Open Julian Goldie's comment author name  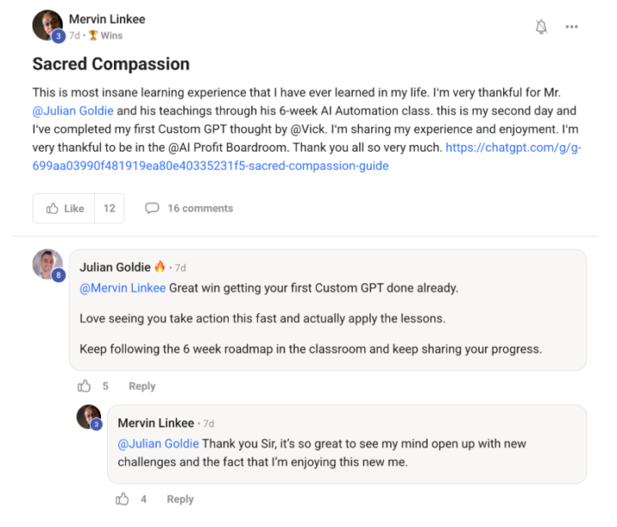pyautogui.click(x=115, y=267)
